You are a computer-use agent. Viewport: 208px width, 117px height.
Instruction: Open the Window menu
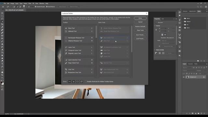(42, 4)
